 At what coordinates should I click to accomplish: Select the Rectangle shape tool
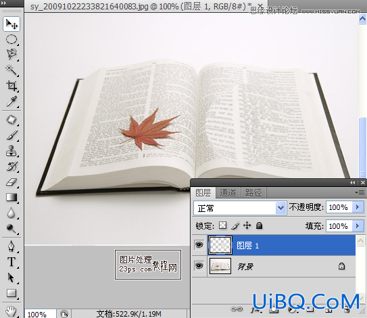click(11, 293)
